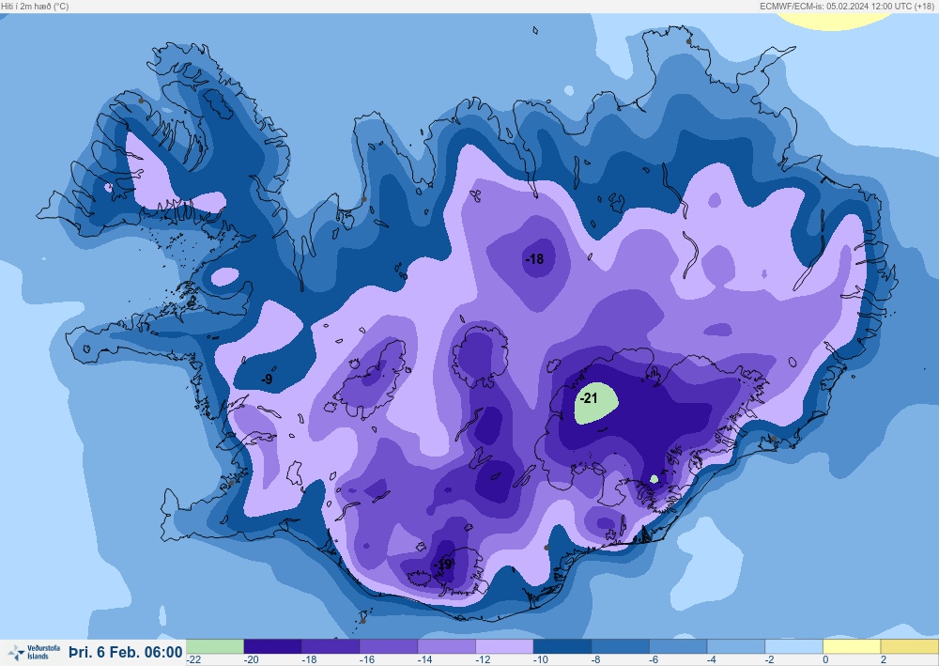This screenshot has width=939, height=666.
Task: Click the forecast time 'Þri. 6 Feb. 06:00'
Action: click(x=126, y=652)
